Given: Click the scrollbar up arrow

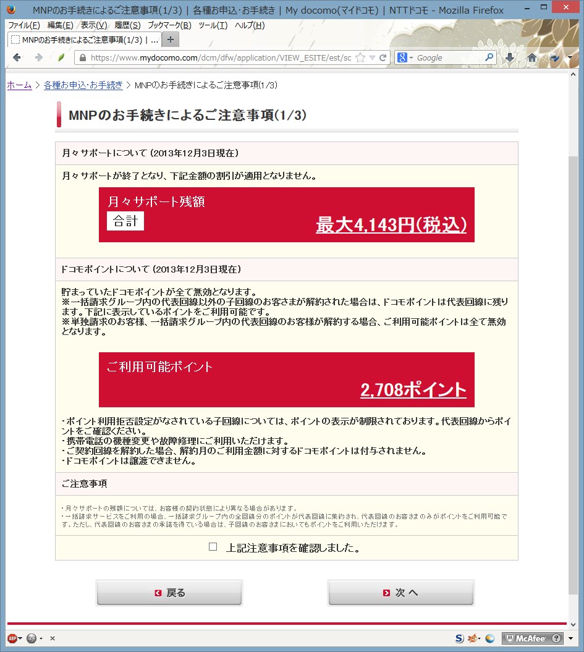Looking at the screenshot, I should coord(573,74).
